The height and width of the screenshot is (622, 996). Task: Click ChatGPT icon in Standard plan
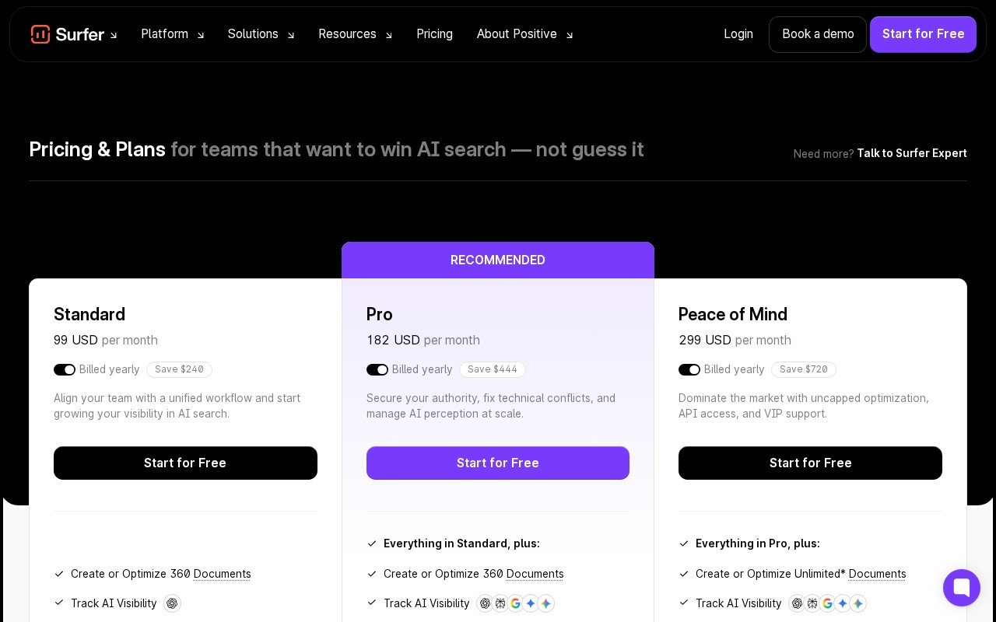tap(172, 603)
